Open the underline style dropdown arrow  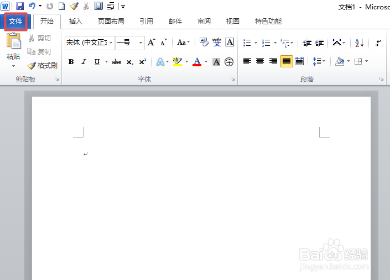point(106,61)
